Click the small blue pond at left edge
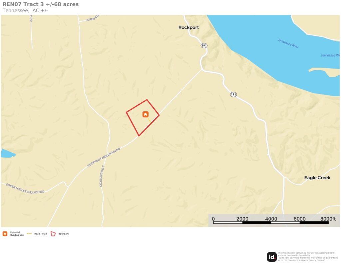This screenshot has width=341, height=263. (8, 153)
